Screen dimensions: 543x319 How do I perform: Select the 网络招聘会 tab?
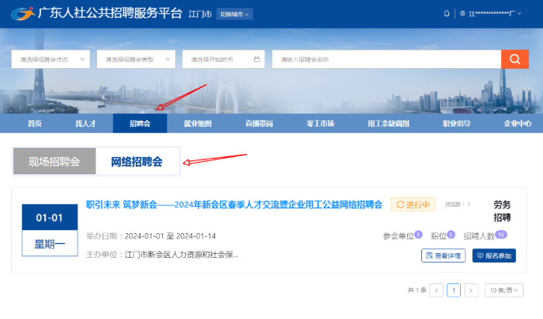(x=137, y=162)
